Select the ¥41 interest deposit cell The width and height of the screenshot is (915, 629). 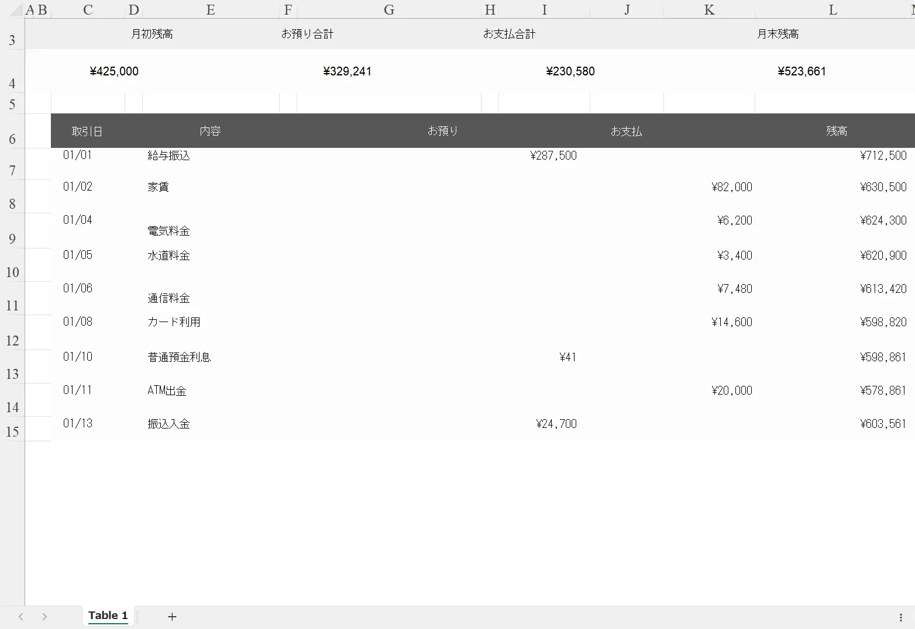tap(568, 357)
